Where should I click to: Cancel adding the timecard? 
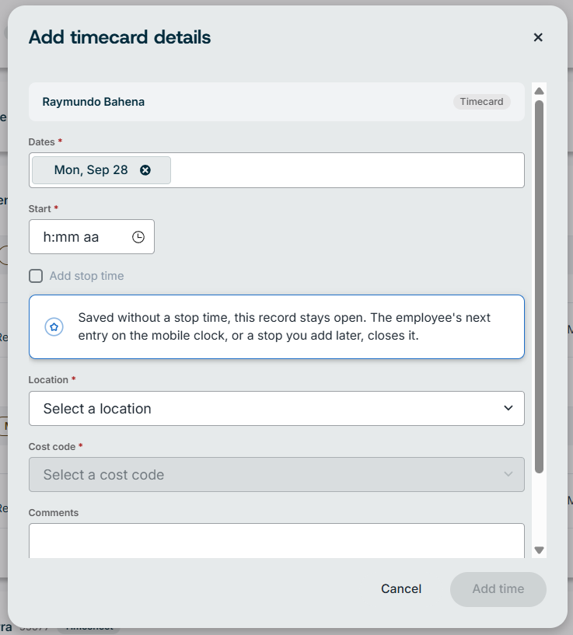point(401,589)
